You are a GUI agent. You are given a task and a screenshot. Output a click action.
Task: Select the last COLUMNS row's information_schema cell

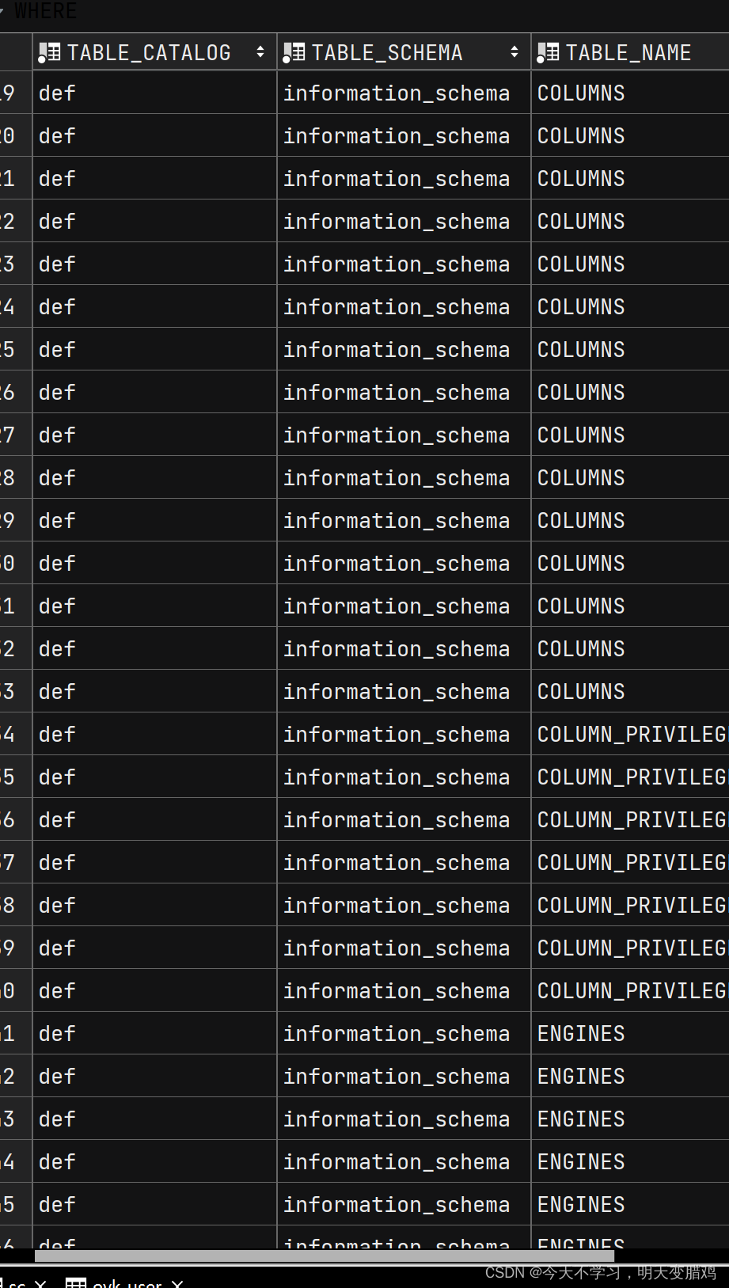point(404,691)
